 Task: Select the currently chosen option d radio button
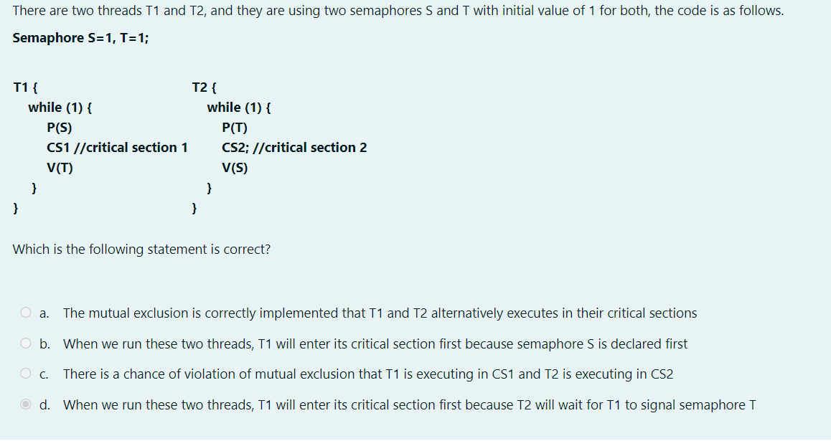25,404
